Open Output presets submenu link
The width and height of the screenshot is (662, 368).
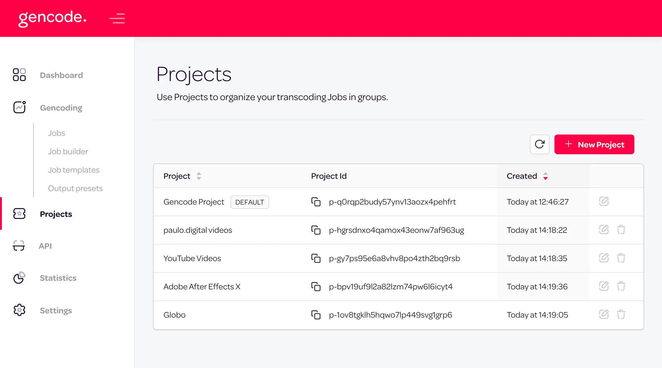pos(75,188)
